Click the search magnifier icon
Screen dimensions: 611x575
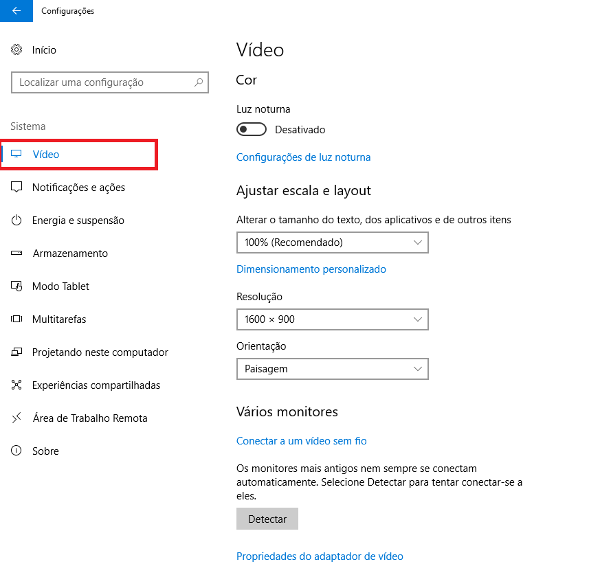pos(199,82)
